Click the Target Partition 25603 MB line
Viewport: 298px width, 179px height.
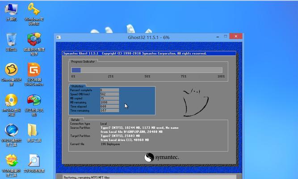[x=120, y=136]
